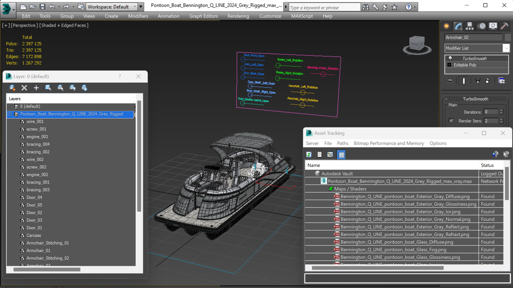Click Make Unique icon under modifier stack

click(477, 81)
